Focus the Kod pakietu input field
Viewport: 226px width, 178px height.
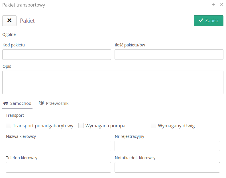(56, 55)
